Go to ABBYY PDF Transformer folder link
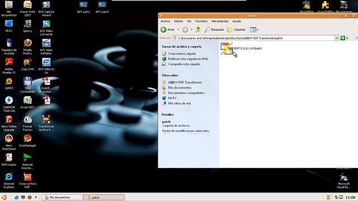Screen dimensions: 358x201 pos(185,82)
